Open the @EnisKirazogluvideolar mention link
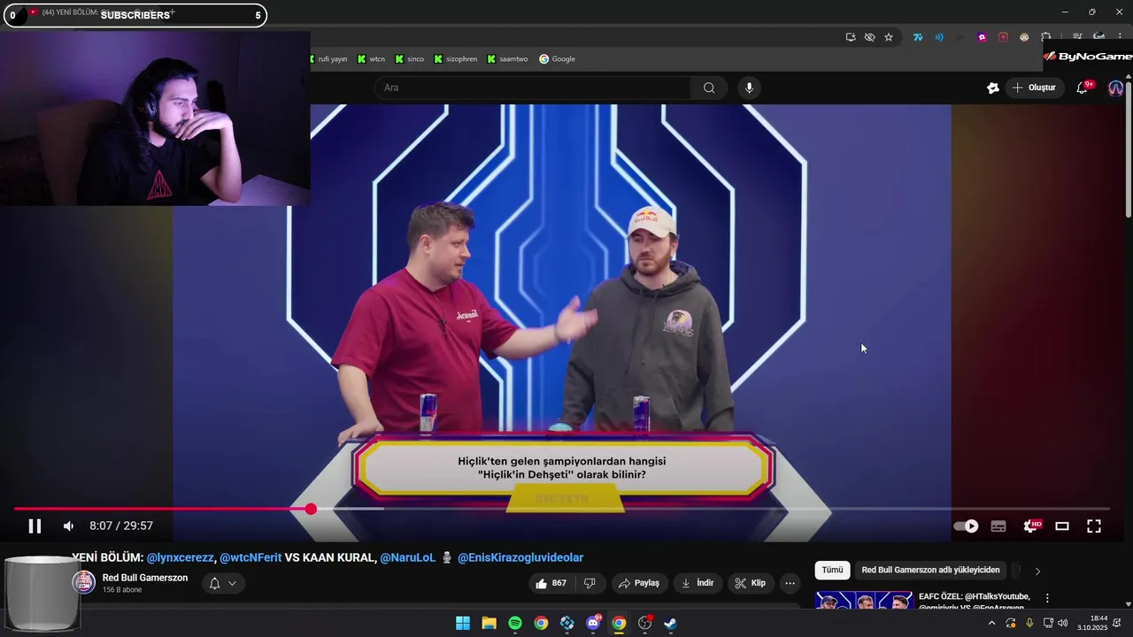 520,557
